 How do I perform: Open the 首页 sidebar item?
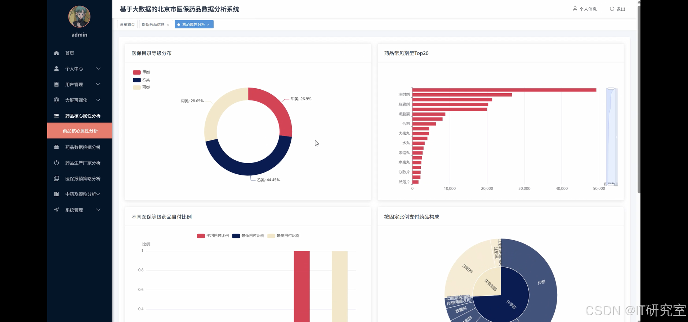[x=80, y=53]
